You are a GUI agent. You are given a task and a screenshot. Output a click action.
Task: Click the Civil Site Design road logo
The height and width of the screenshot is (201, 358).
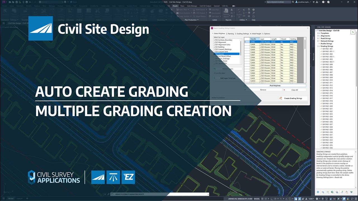click(x=41, y=28)
